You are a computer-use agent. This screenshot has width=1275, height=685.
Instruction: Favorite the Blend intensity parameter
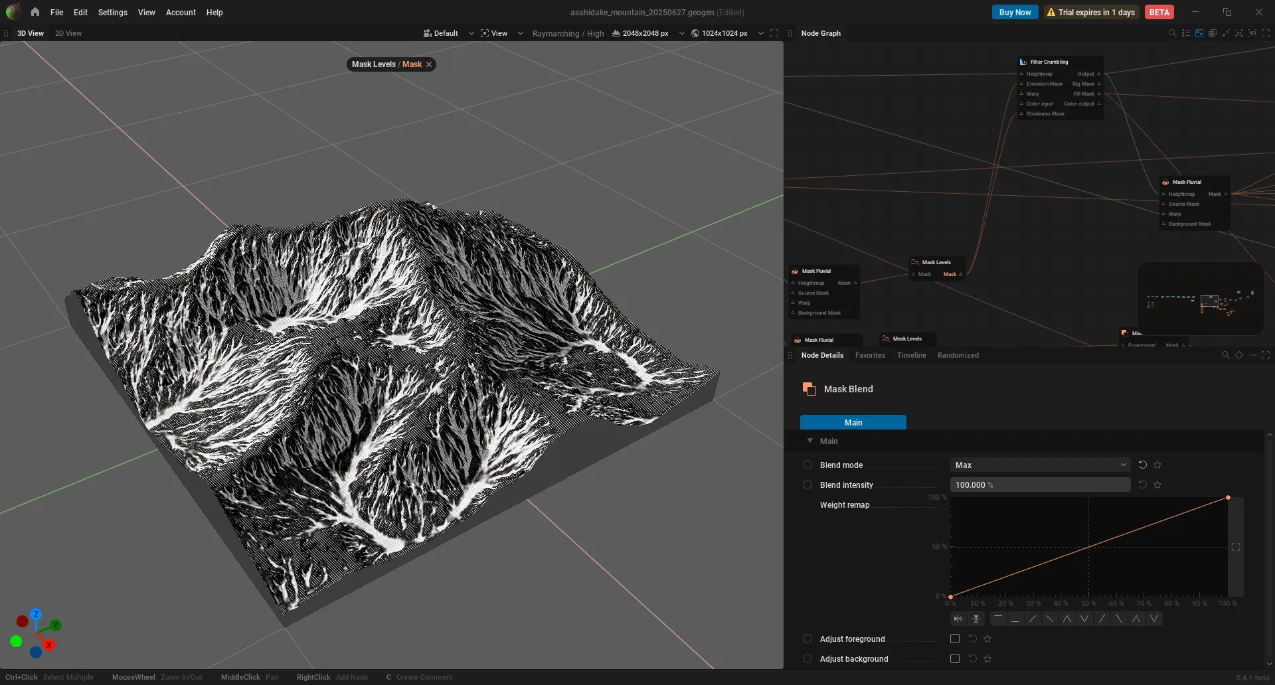click(1157, 485)
